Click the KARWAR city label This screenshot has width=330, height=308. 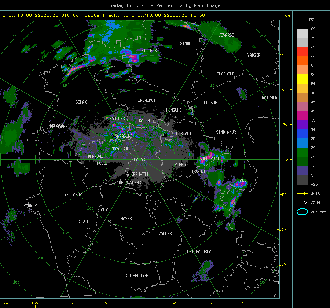point(30,206)
